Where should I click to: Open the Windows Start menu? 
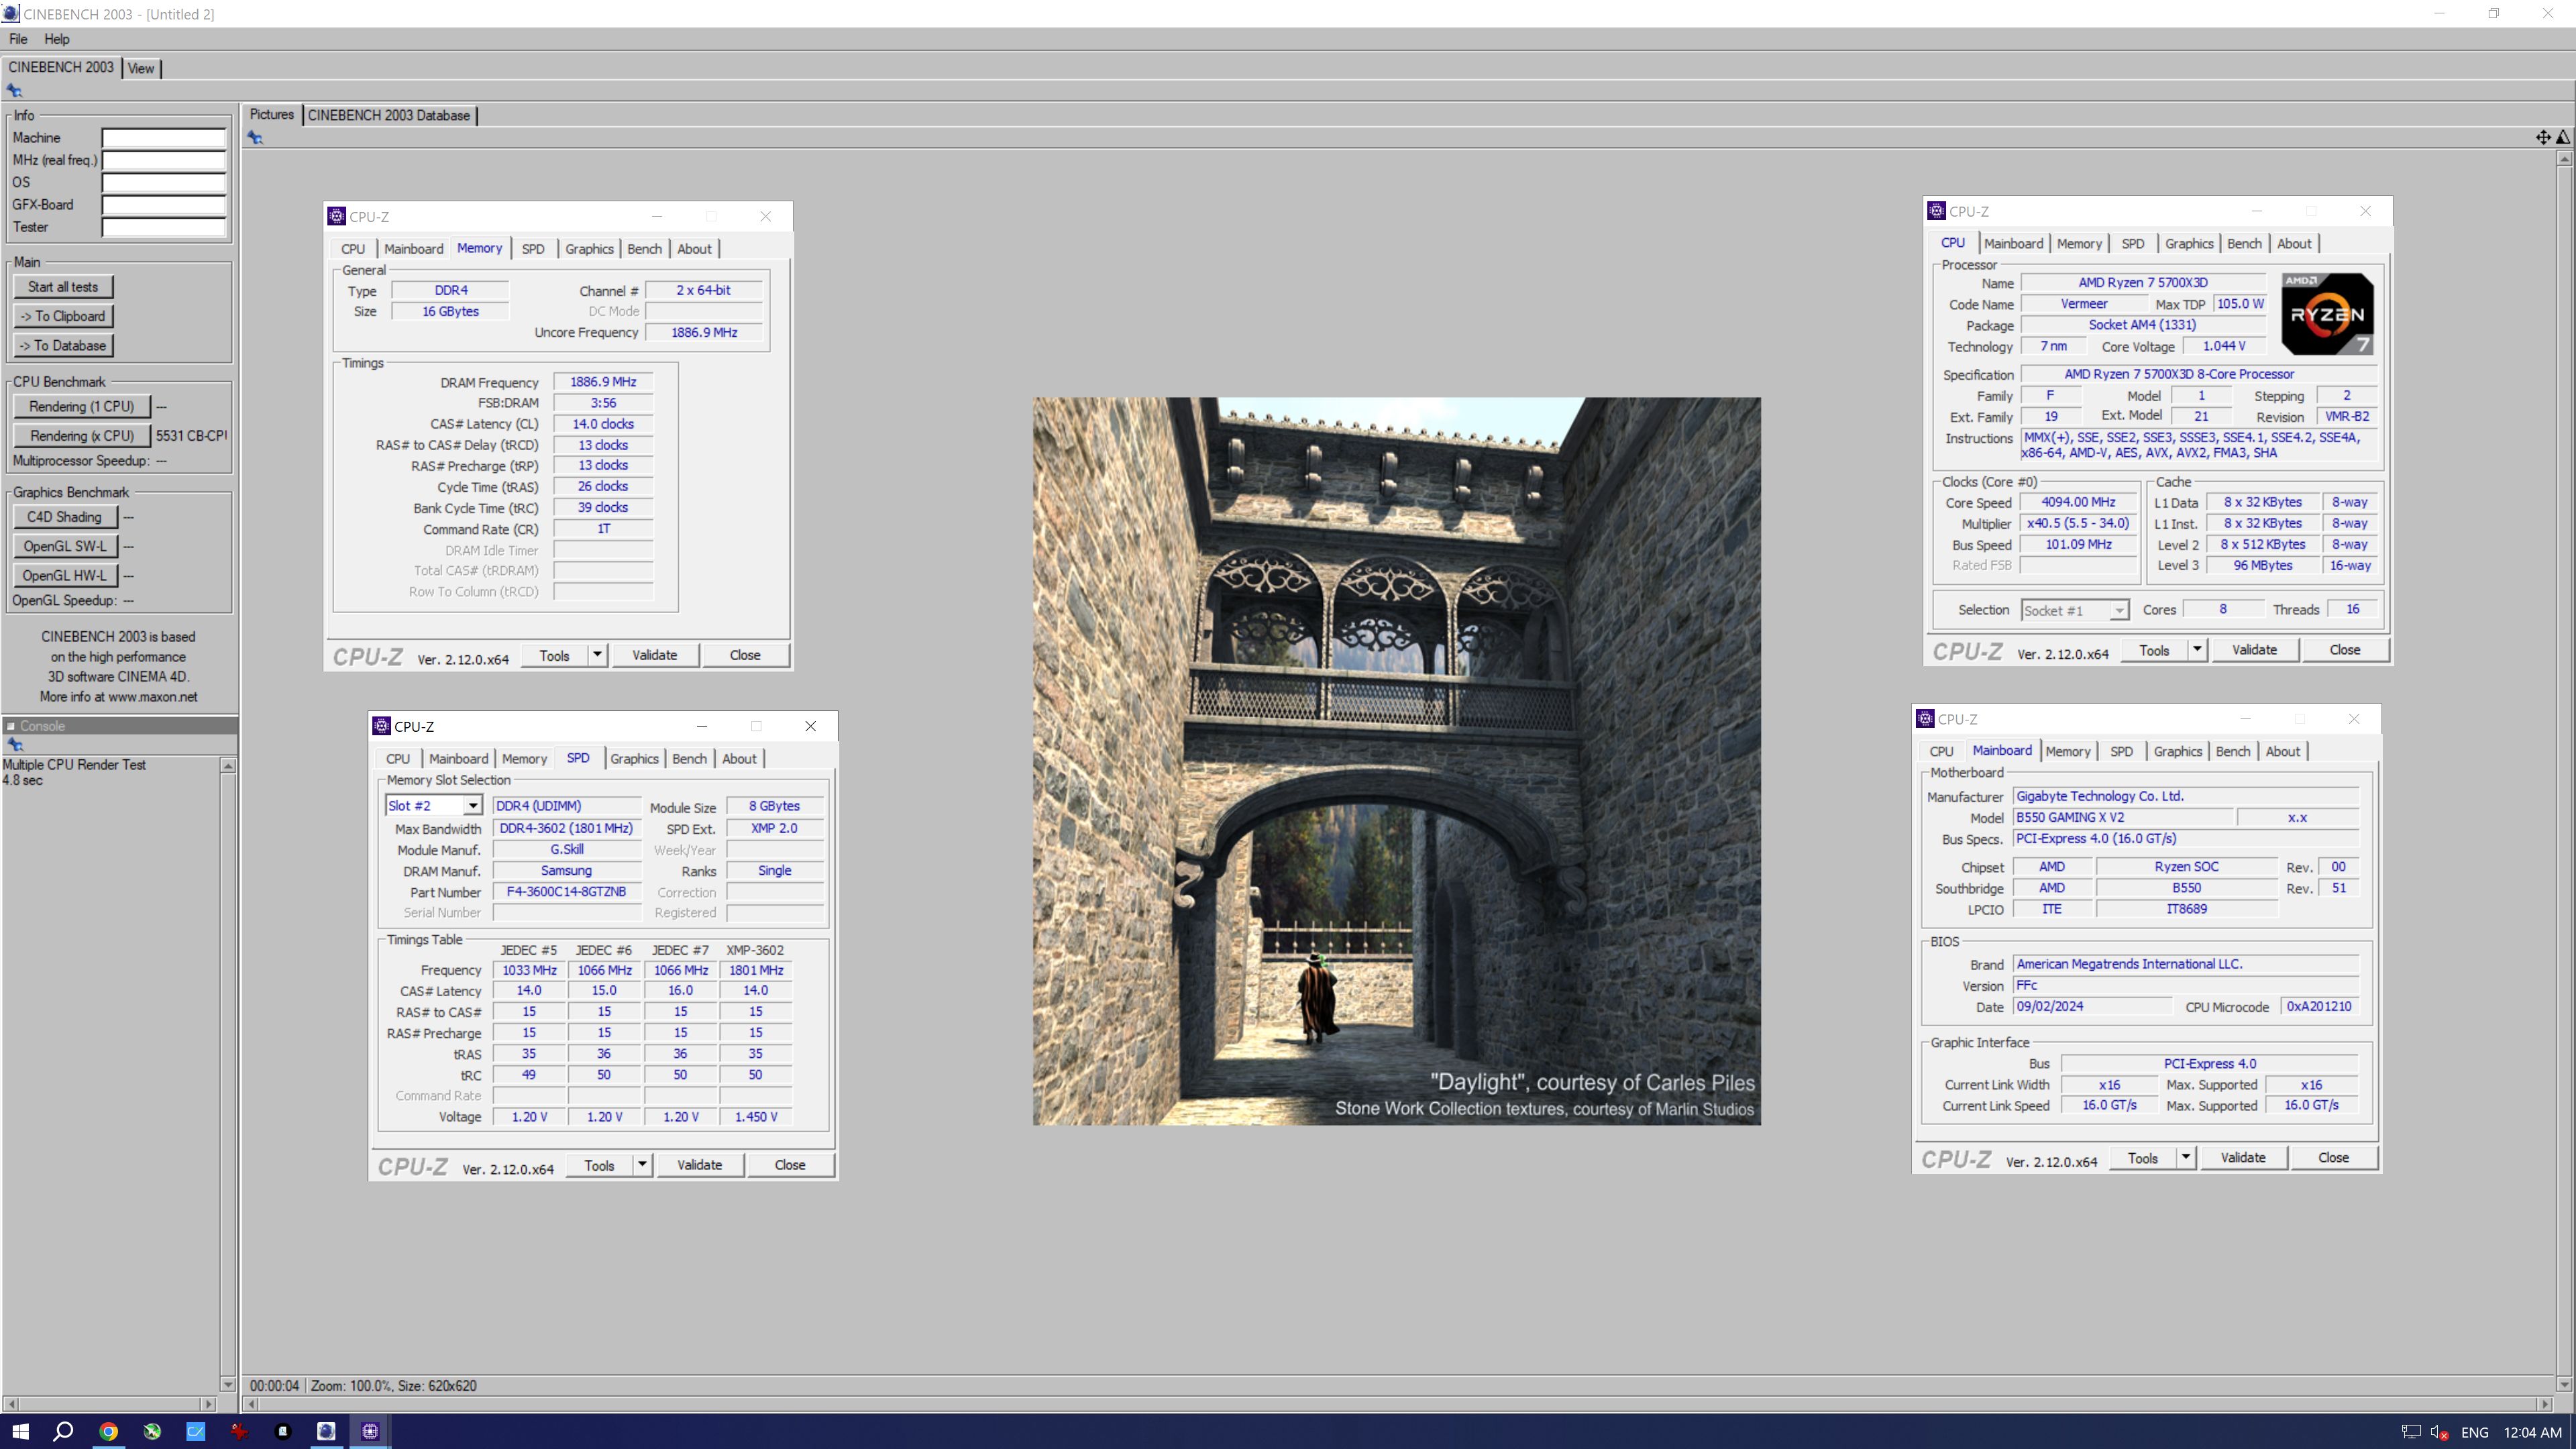click(x=20, y=1431)
